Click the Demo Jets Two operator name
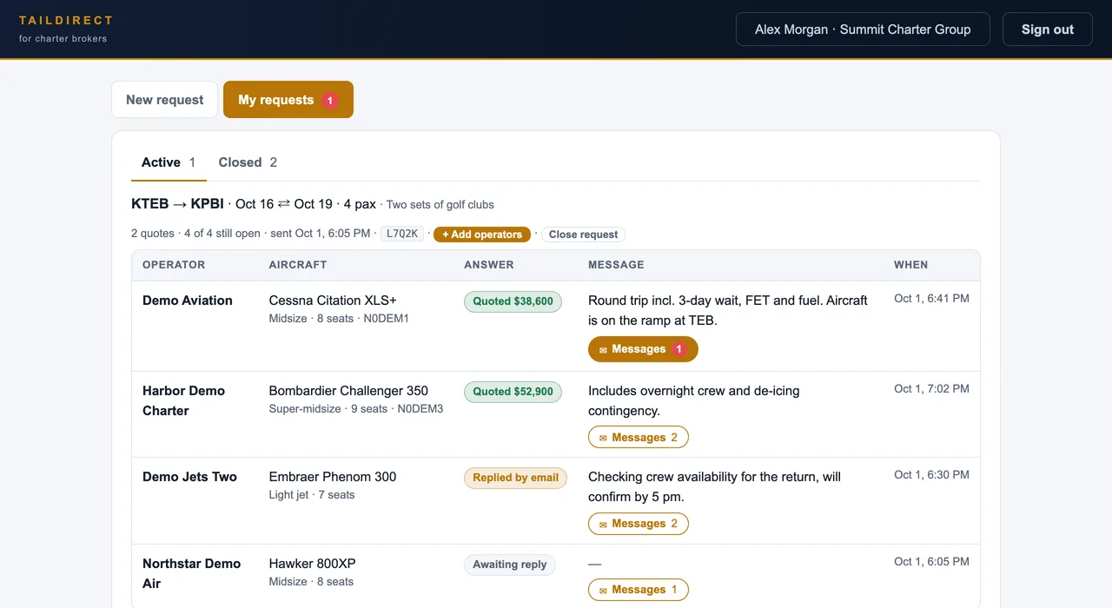1112x608 pixels. pos(189,477)
